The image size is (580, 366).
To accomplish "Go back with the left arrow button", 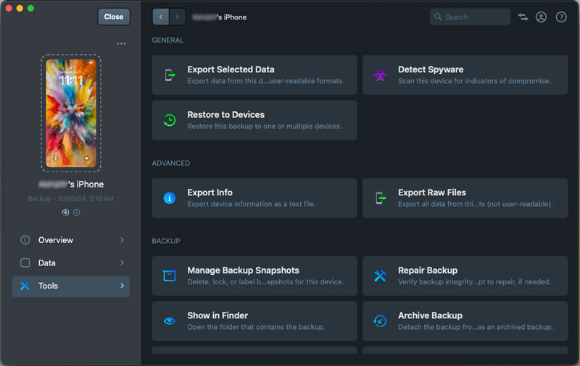I will [x=160, y=17].
